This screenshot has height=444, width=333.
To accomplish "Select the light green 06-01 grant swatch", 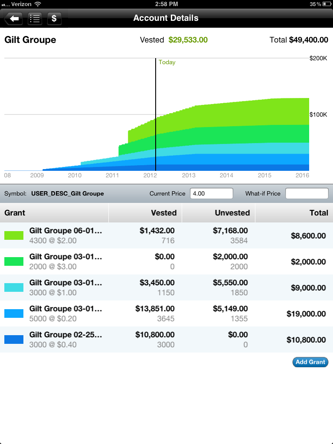I will (x=14, y=235).
